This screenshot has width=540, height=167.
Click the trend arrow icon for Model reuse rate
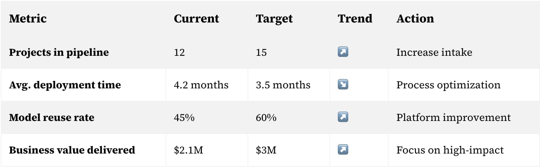tap(343, 117)
